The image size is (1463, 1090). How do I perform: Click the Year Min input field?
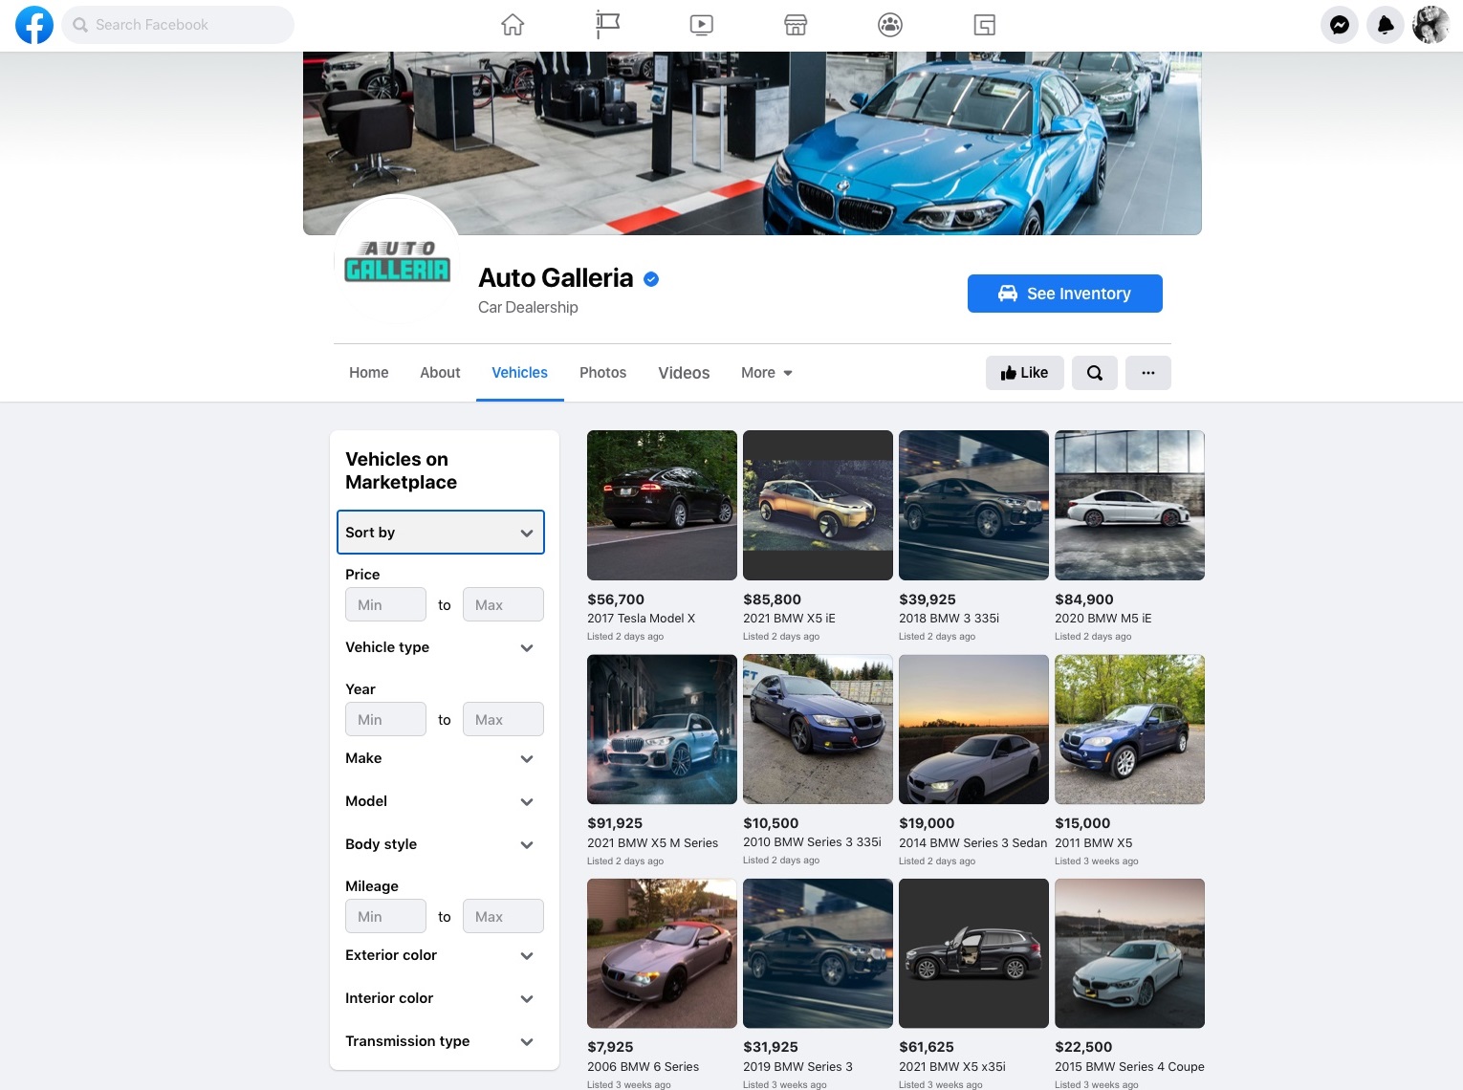tap(385, 719)
